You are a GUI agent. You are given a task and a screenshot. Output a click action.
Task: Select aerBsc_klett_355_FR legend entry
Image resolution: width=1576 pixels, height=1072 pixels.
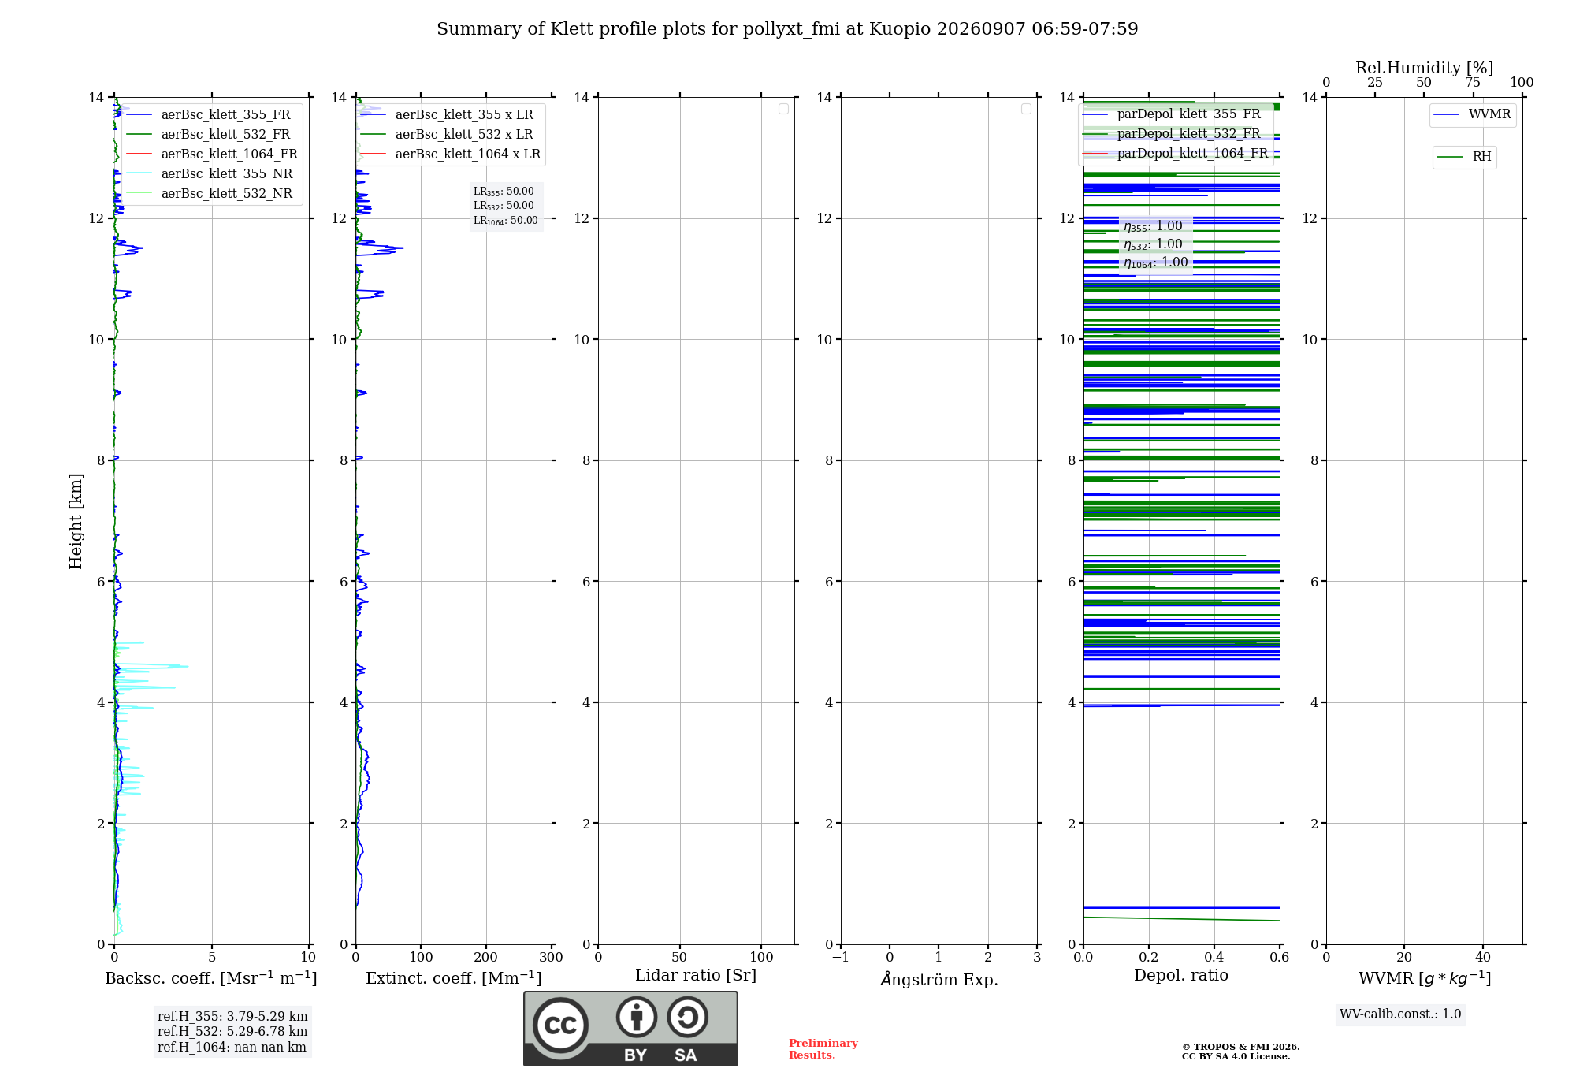click(211, 114)
